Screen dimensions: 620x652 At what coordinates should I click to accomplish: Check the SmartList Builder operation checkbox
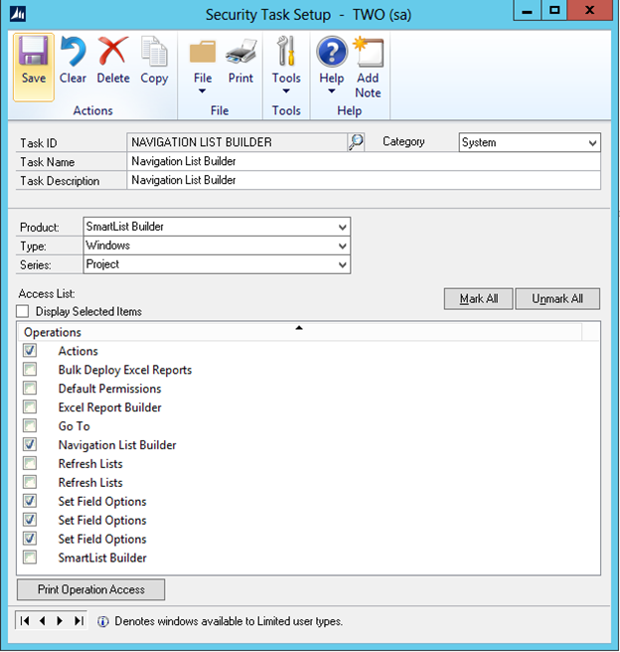point(30,558)
